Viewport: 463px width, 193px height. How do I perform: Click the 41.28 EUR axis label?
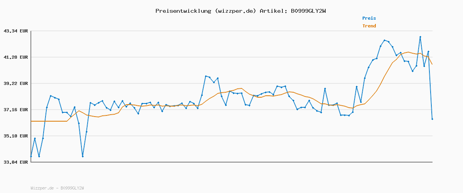coord(16,57)
